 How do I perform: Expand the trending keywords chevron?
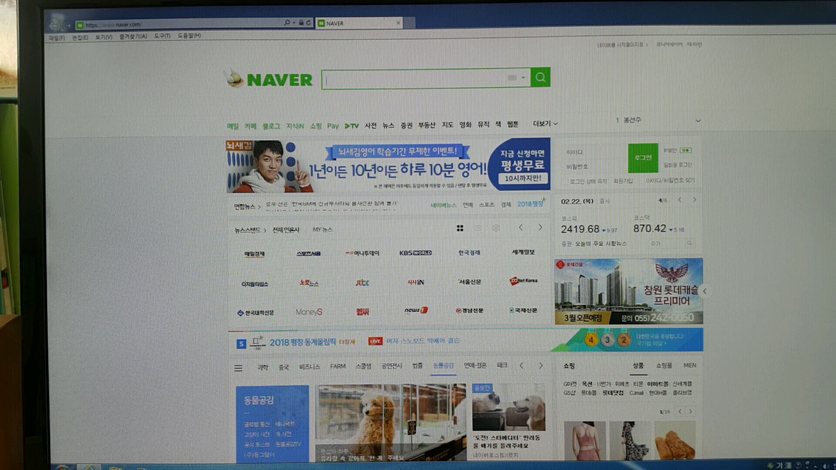point(698,121)
